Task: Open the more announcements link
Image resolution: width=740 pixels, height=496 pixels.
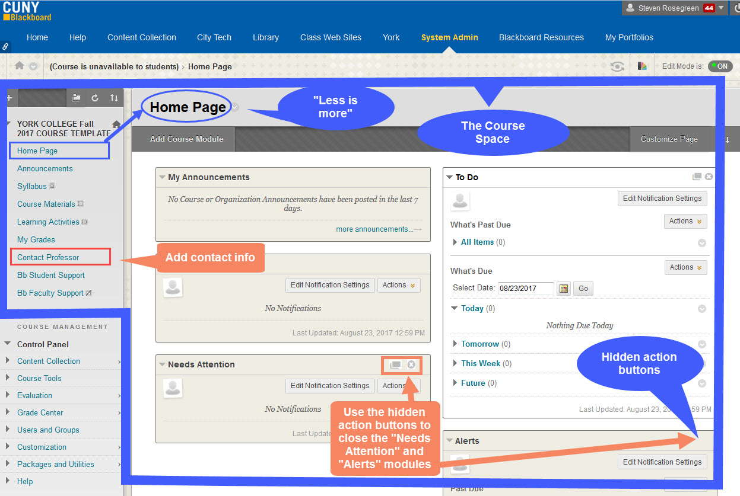Action: click(374, 229)
